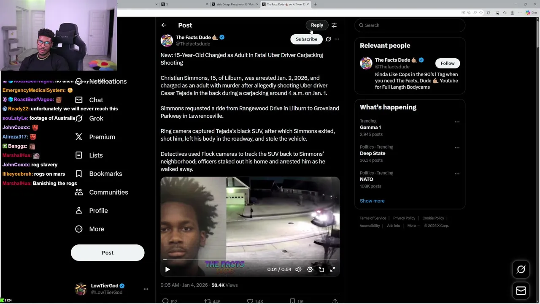The width and height of the screenshot is (540, 304).
Task: Expand the video to fullscreen
Action: [332, 269]
